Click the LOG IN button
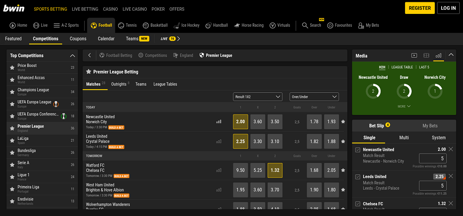Screen dimensions: 463x216 (448, 8)
